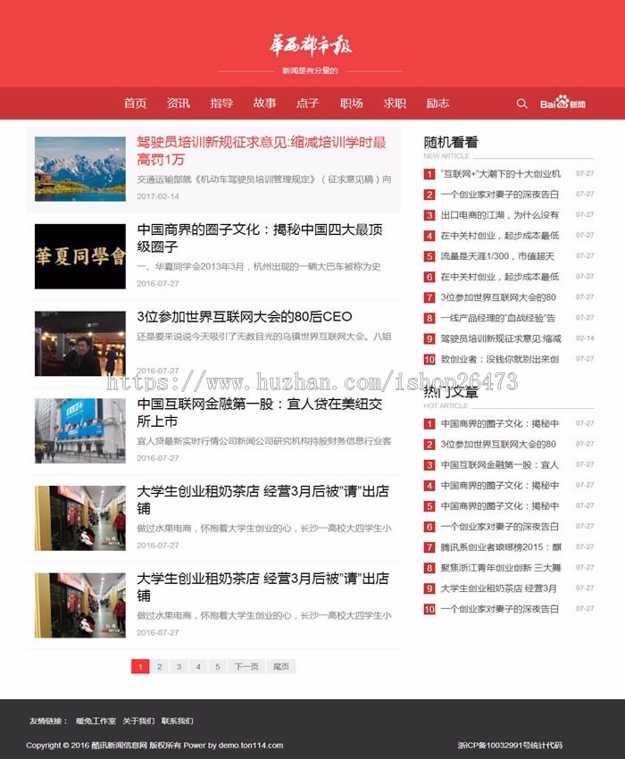Open random item 2 一个创业家对妻子的深夜告白

click(x=500, y=195)
